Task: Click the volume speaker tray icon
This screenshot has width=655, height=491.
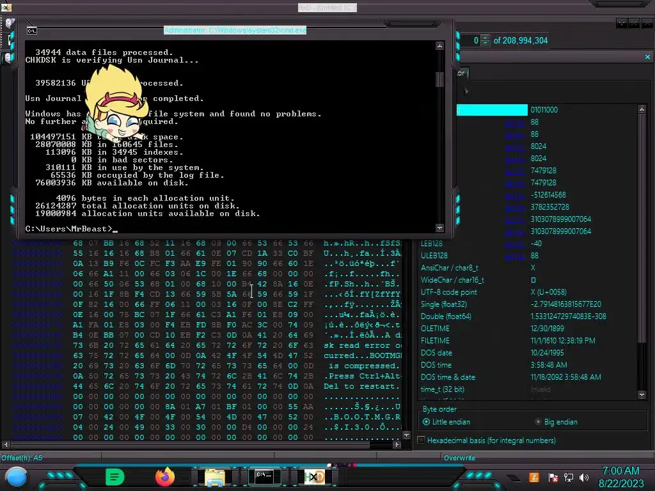Action: pos(584,477)
